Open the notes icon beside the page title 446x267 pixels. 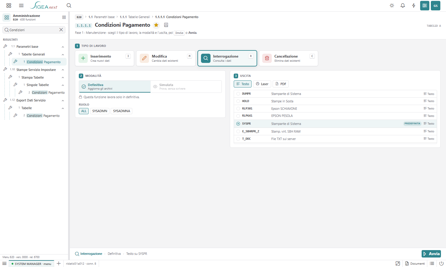[x=166, y=25]
